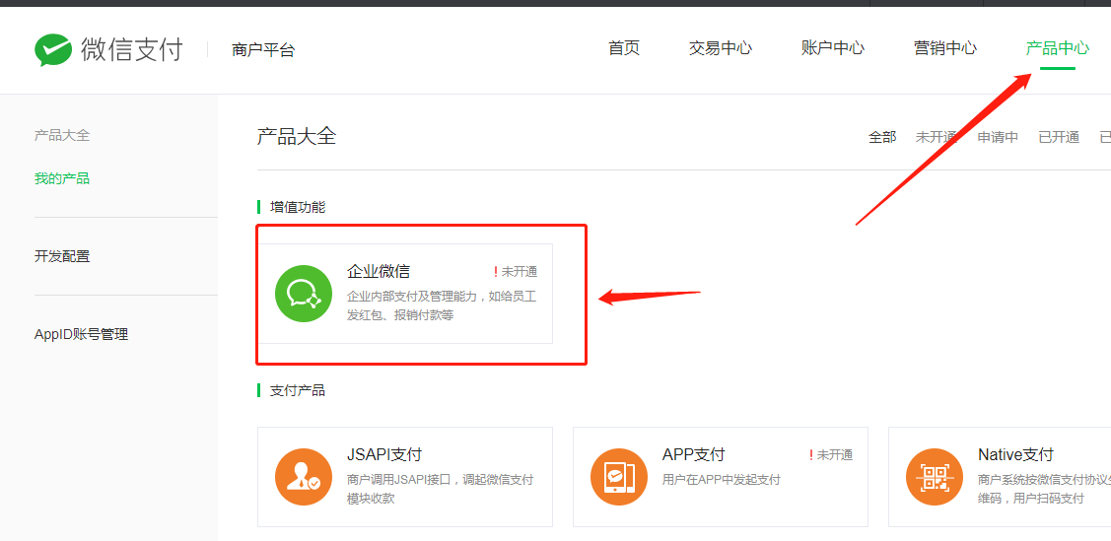Filter products by 申请中 status
Viewport: 1111px width, 541px height.
click(x=998, y=137)
